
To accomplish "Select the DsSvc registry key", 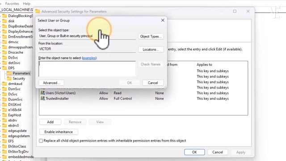I will point(13,94).
